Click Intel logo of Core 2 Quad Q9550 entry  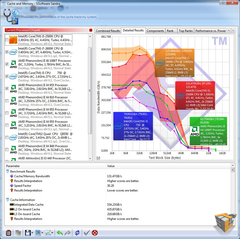click(13, 137)
